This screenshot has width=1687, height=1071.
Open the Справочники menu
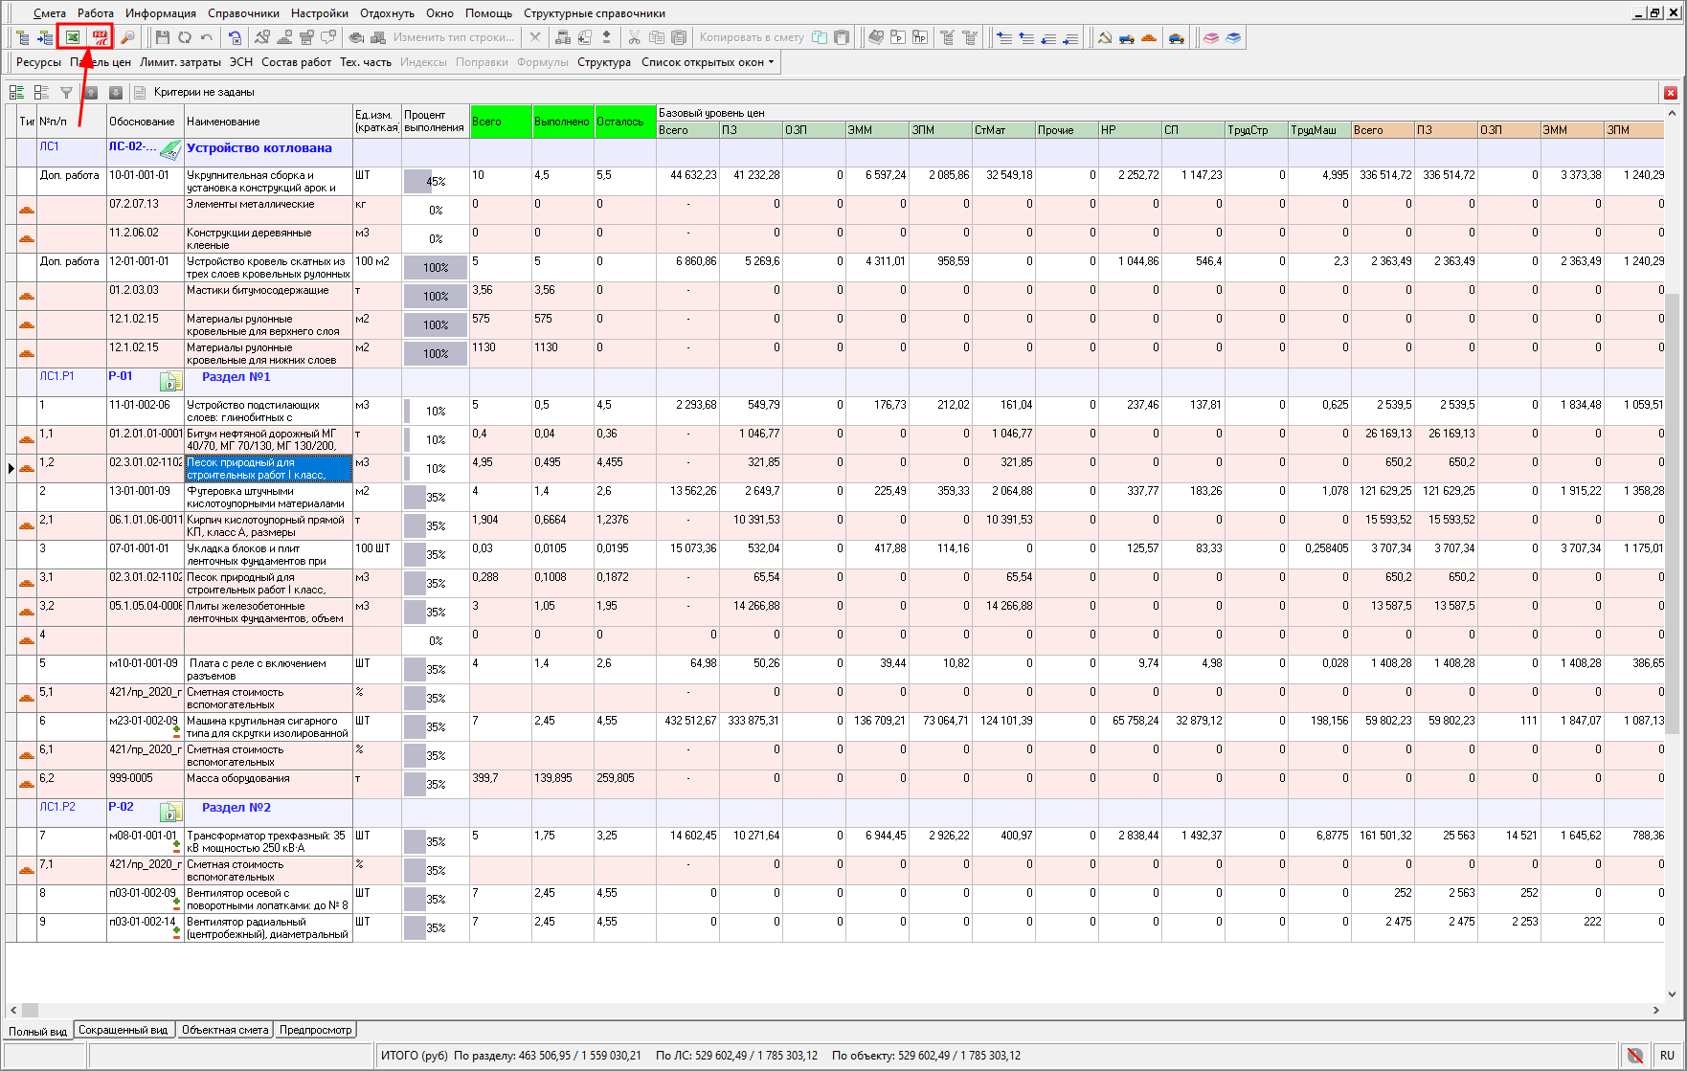pos(243,13)
